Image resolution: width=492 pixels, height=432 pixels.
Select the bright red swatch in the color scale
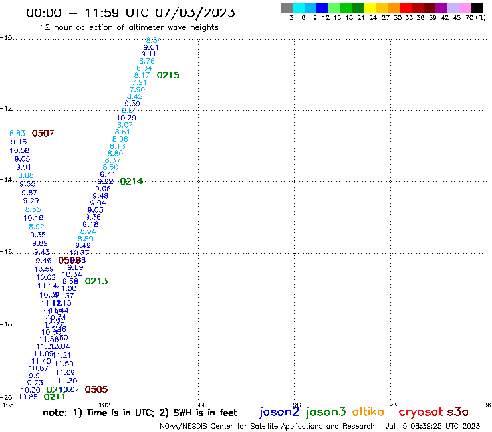click(406, 8)
